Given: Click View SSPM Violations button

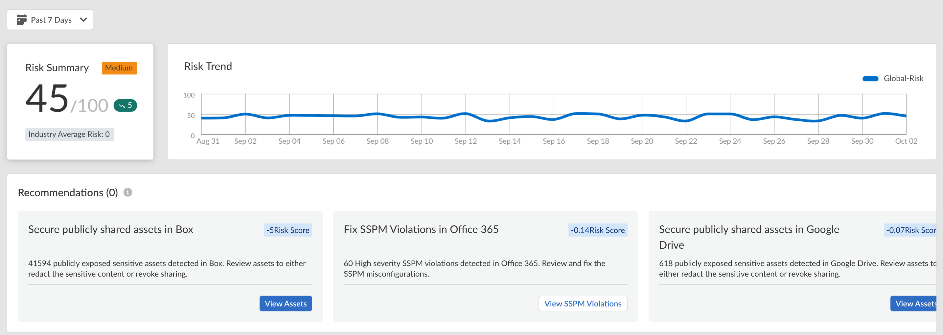Looking at the screenshot, I should (583, 304).
